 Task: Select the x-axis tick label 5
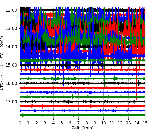(x=62, y=123)
